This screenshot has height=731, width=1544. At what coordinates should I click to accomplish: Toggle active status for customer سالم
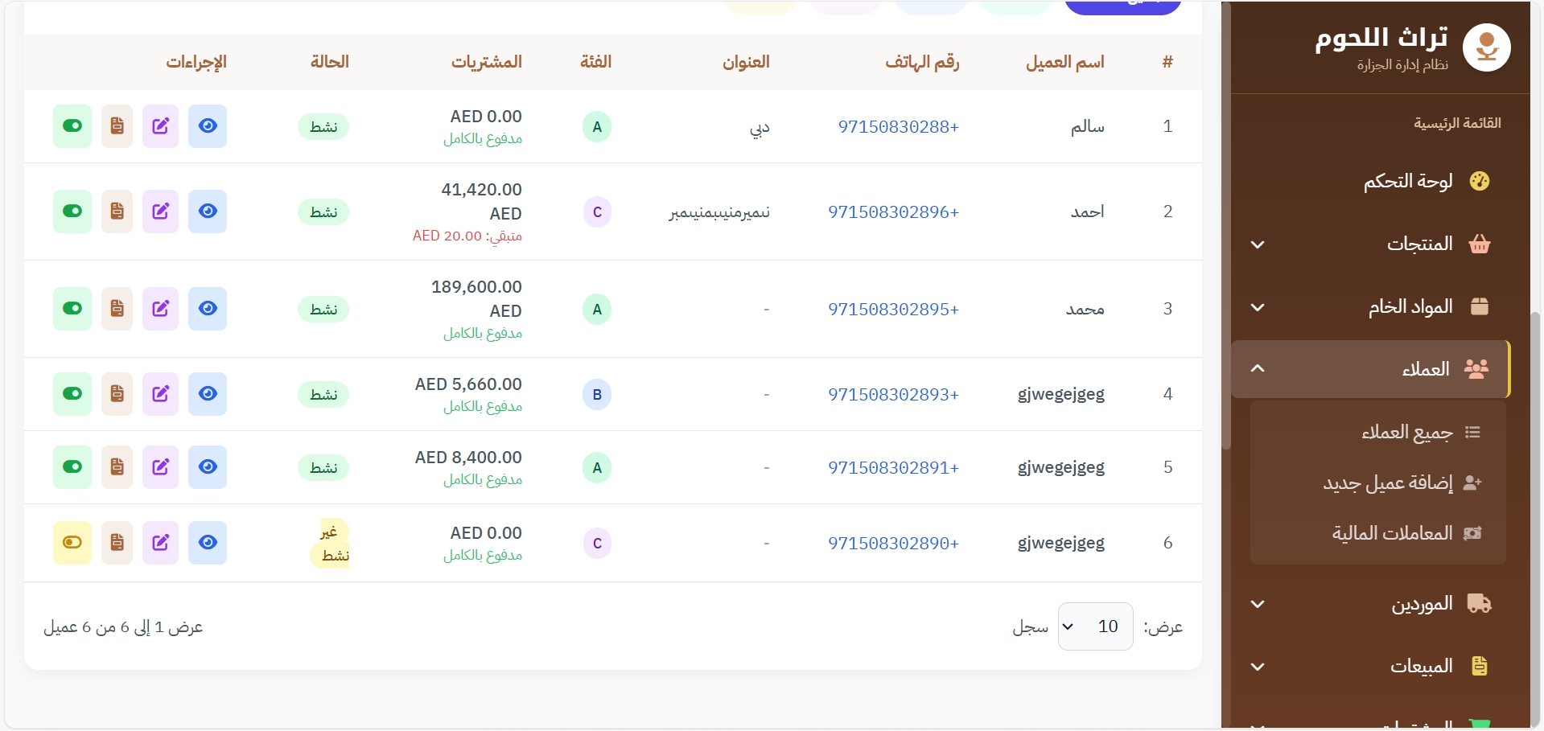click(72, 126)
